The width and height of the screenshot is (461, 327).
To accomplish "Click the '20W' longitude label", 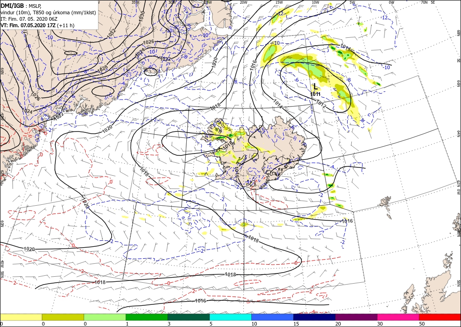I will [x=243, y=2].
